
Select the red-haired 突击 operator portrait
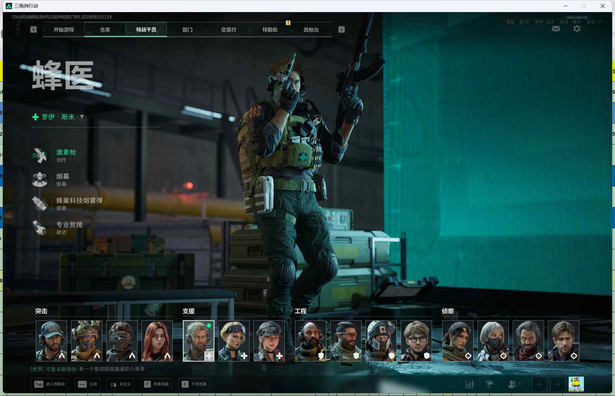157,341
